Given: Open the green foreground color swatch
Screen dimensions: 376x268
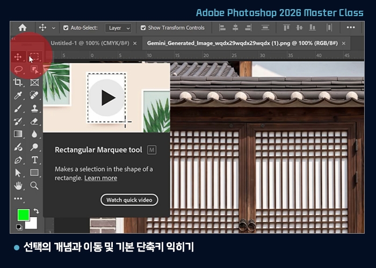Looking at the screenshot, I should click(23, 214).
